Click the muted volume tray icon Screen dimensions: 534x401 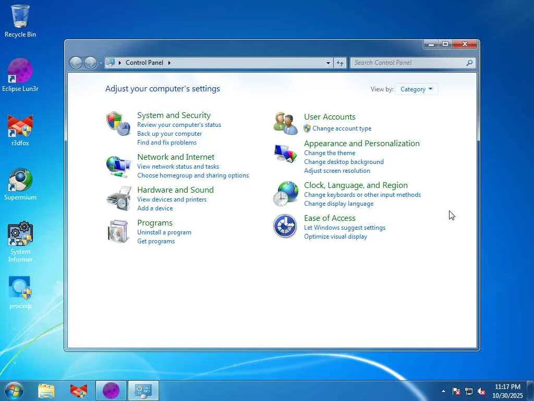481,391
